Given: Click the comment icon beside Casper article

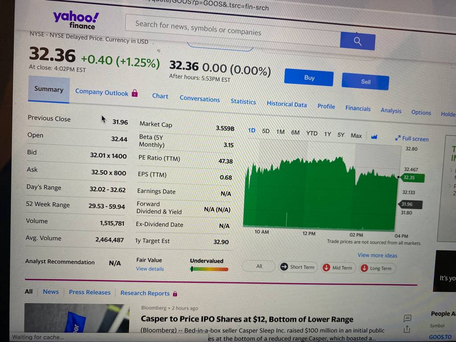Looking at the screenshot, I should (x=407, y=318).
